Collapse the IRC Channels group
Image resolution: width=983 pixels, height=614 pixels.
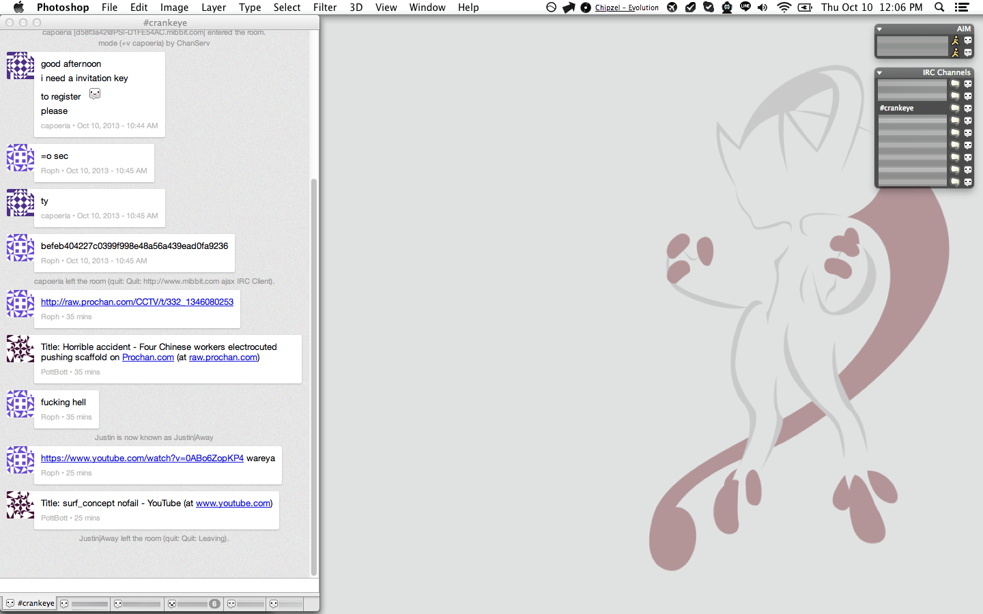(x=880, y=73)
